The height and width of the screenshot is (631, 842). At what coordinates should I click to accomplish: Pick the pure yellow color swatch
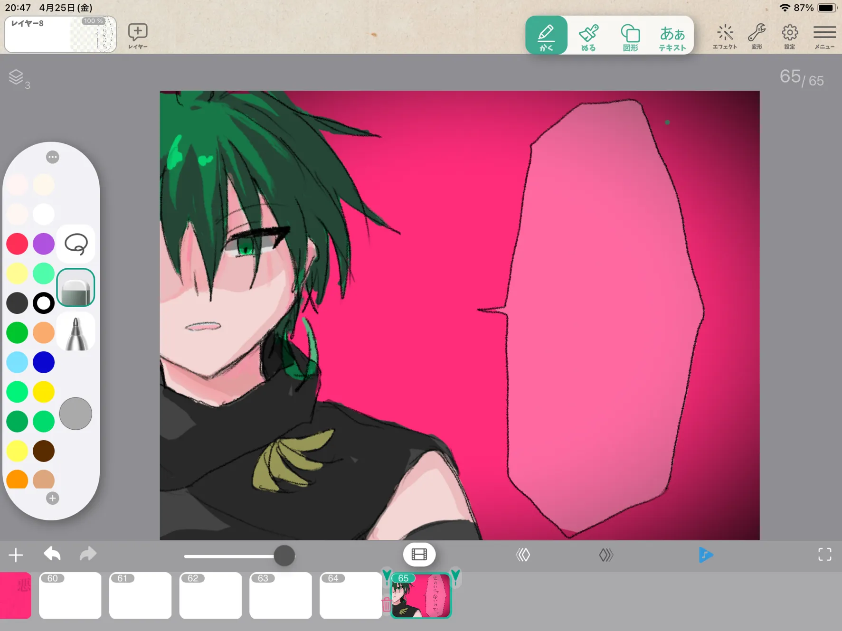(x=44, y=392)
